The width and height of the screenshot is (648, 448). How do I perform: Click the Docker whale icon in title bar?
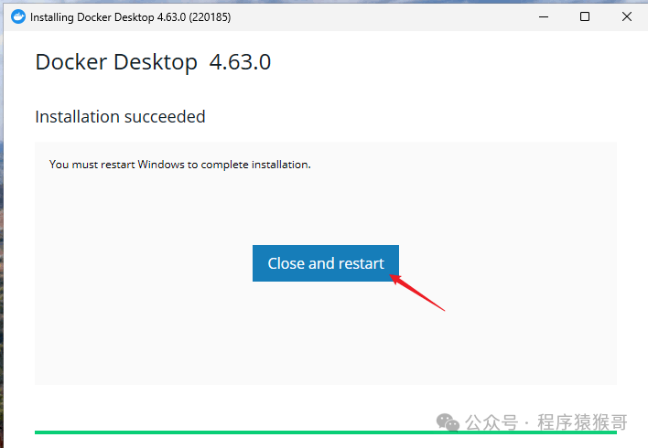pos(17,16)
